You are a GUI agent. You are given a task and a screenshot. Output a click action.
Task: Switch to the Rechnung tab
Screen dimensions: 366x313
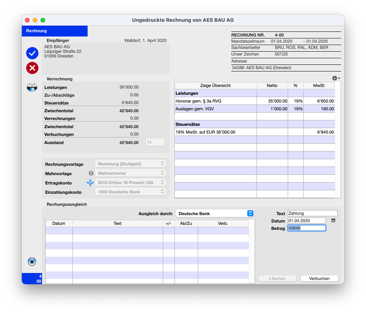click(55, 31)
